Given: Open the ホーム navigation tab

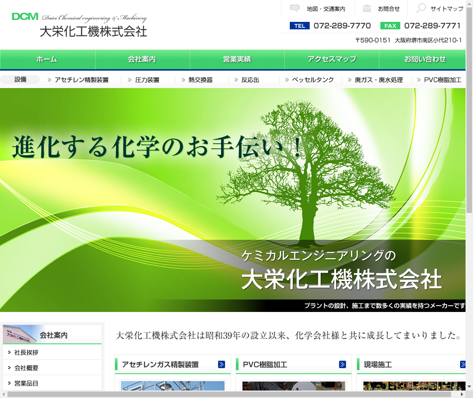Looking at the screenshot, I should 47,59.
